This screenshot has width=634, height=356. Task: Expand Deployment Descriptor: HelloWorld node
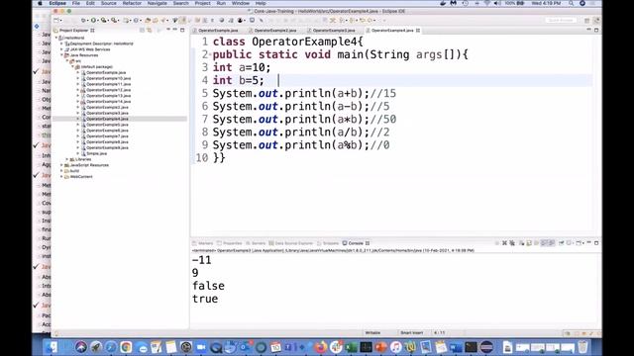pos(61,44)
